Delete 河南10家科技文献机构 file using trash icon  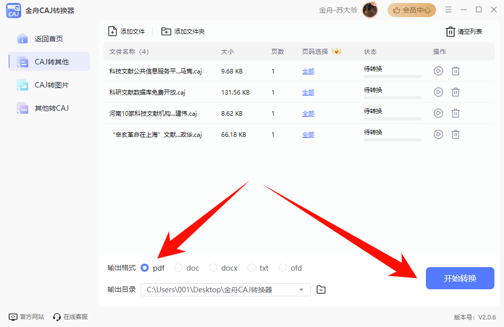[456, 113]
